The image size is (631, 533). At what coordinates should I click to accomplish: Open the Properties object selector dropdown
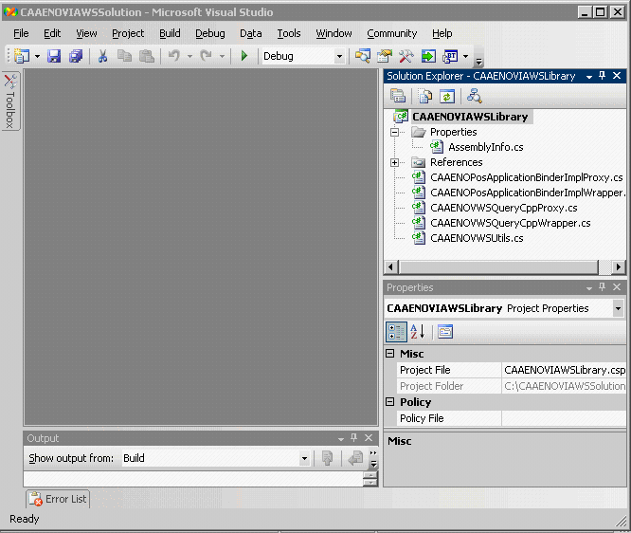(x=618, y=308)
